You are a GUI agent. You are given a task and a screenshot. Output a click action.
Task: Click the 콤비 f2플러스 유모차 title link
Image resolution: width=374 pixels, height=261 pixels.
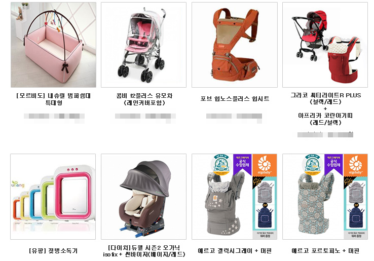tap(144, 99)
